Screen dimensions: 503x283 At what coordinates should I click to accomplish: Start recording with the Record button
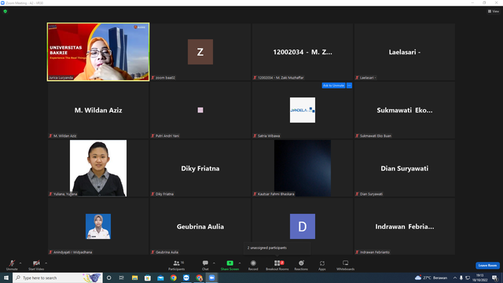click(x=253, y=265)
